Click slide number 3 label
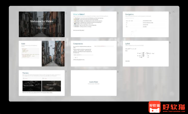This screenshot has height=114, width=188. pos(170,13)
